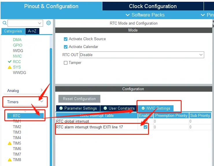Click the TIM5 warning icon

10,143
